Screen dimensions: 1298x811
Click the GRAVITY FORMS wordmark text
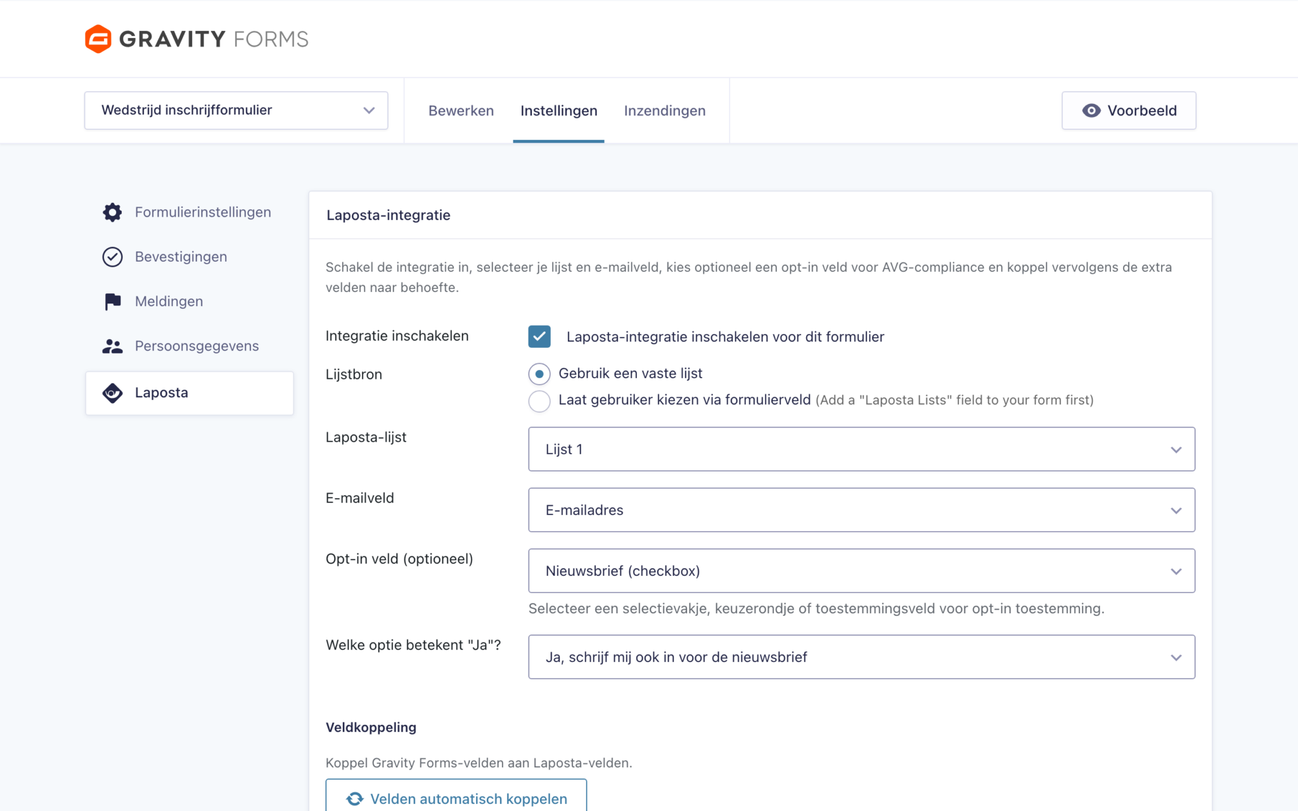pyautogui.click(x=214, y=39)
